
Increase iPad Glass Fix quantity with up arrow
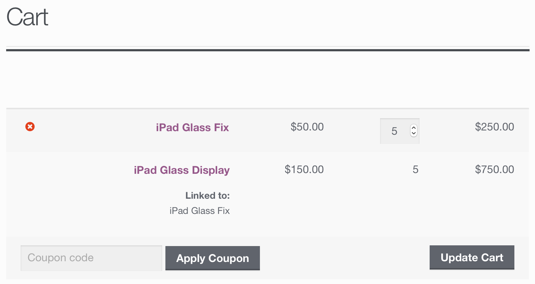coord(413,128)
